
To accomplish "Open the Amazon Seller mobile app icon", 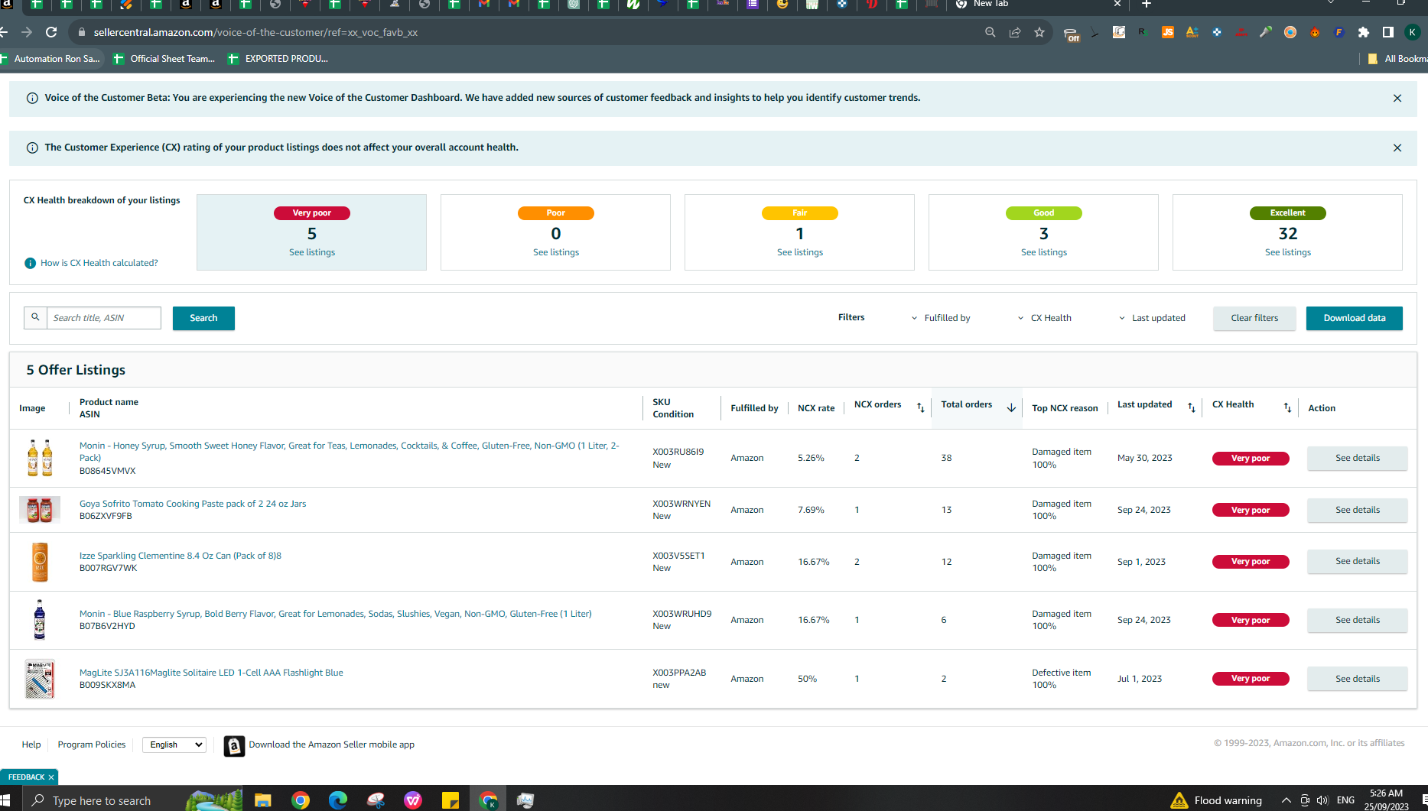I will [x=235, y=746].
